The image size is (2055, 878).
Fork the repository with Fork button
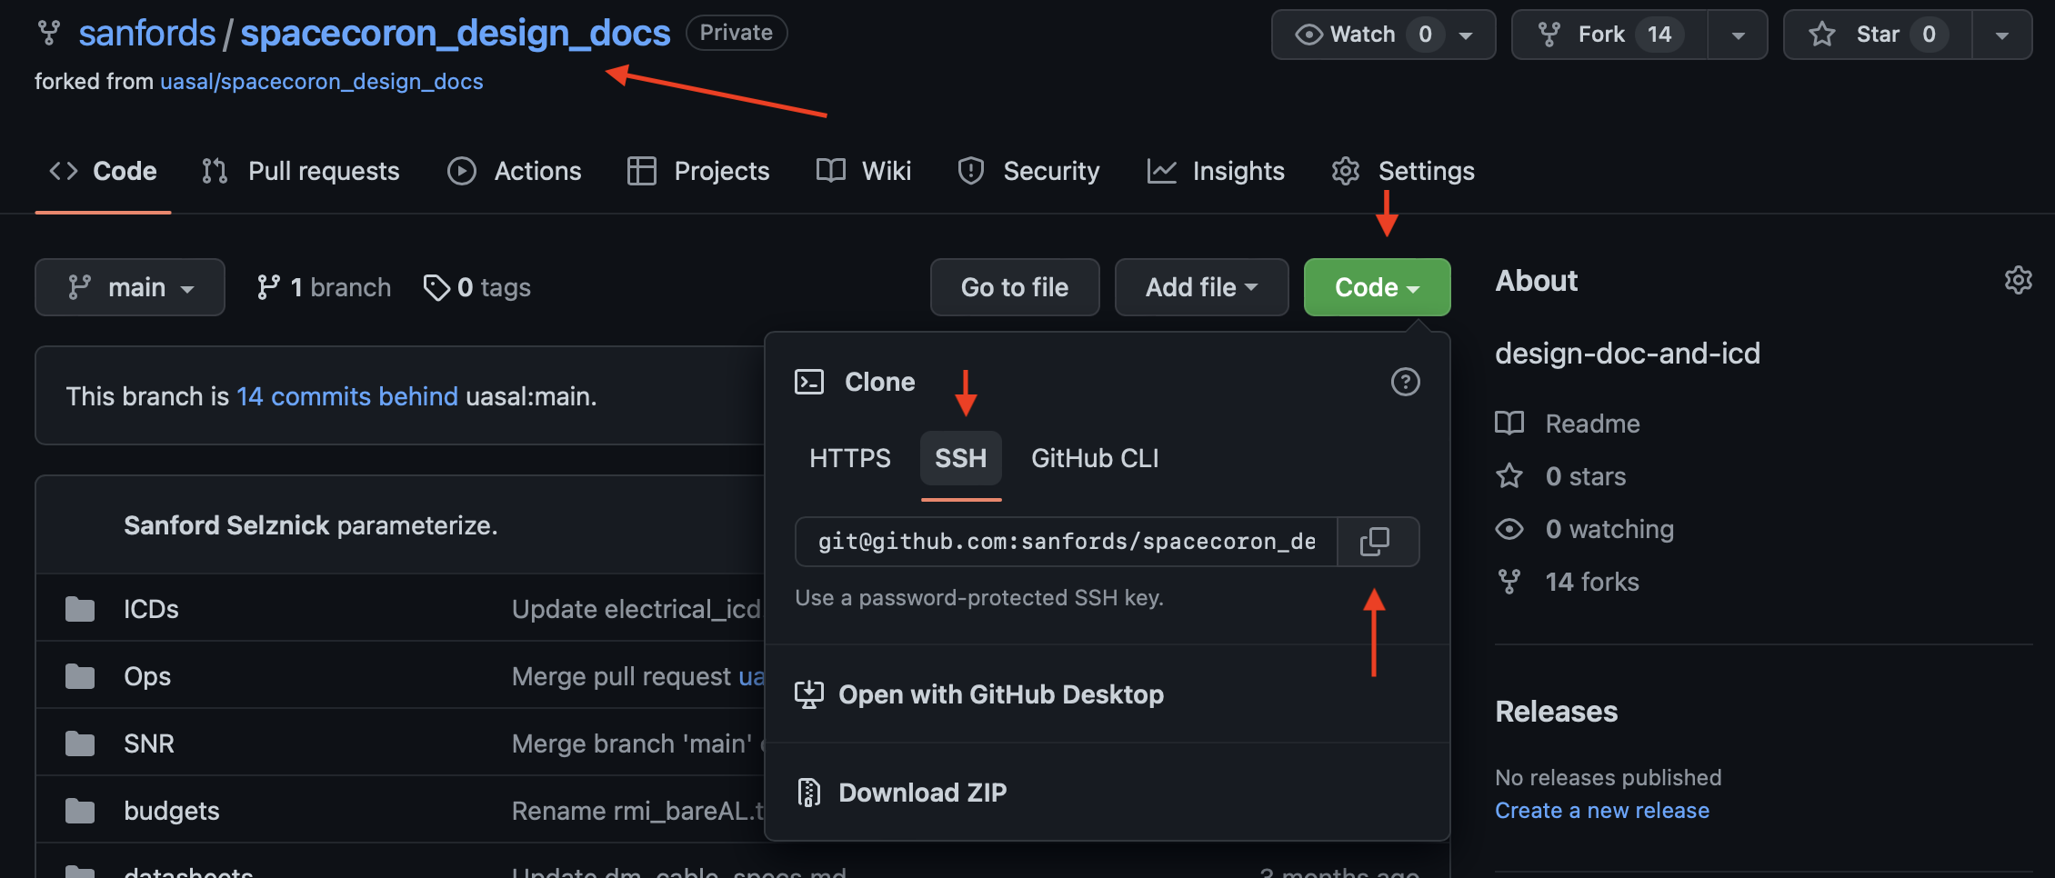tap(1609, 35)
